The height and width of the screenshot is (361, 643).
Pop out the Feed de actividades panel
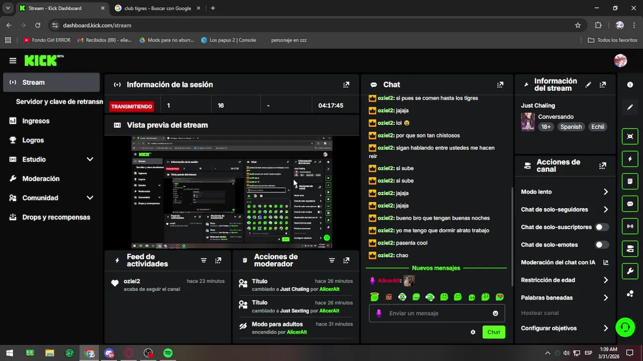tap(218, 260)
